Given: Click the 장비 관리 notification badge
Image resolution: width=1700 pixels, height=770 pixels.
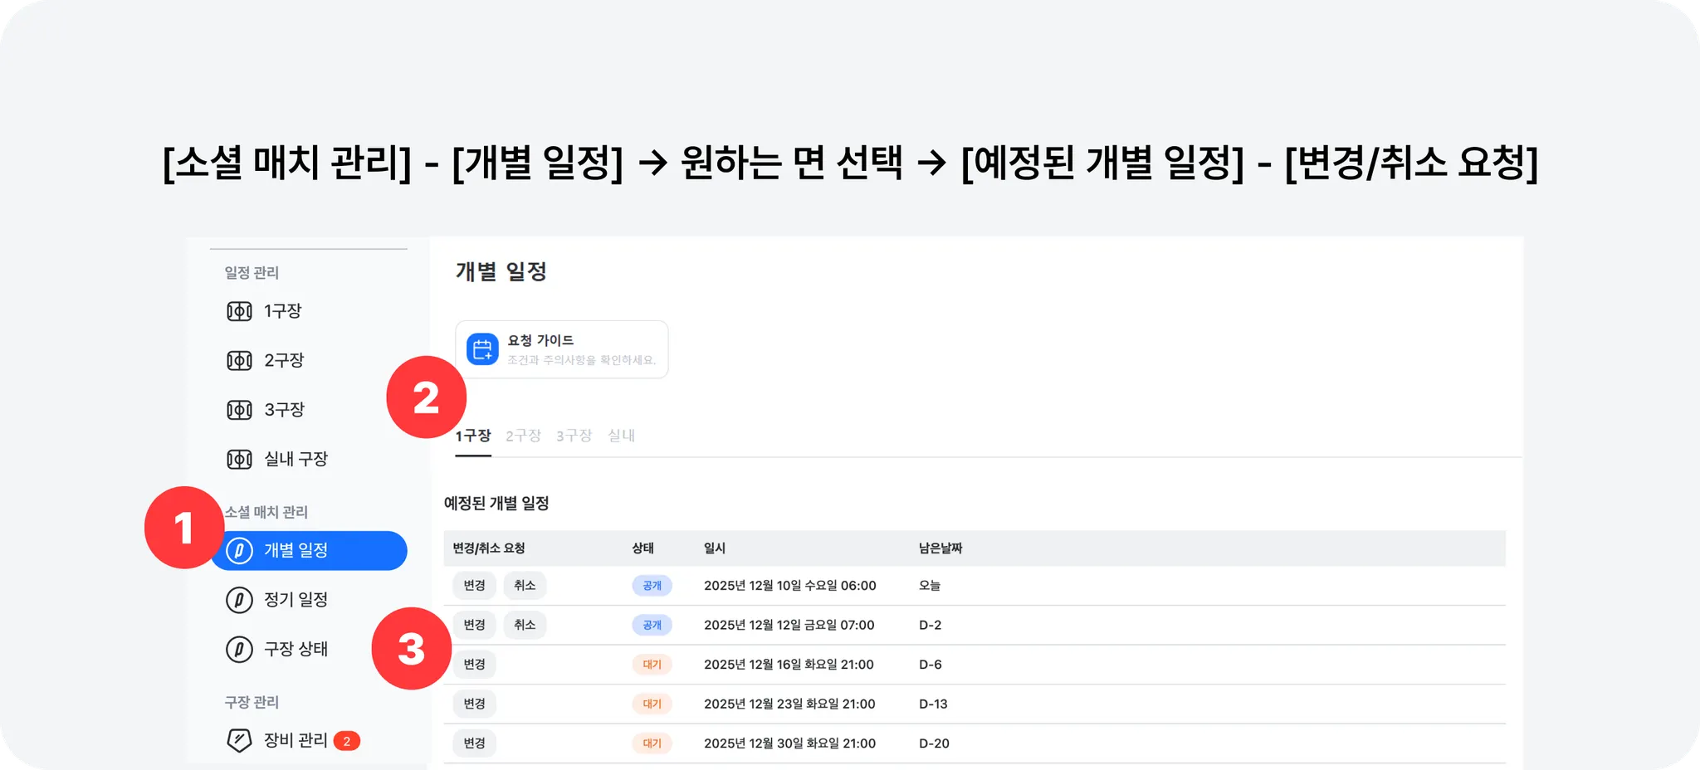Looking at the screenshot, I should pyautogui.click(x=347, y=741).
